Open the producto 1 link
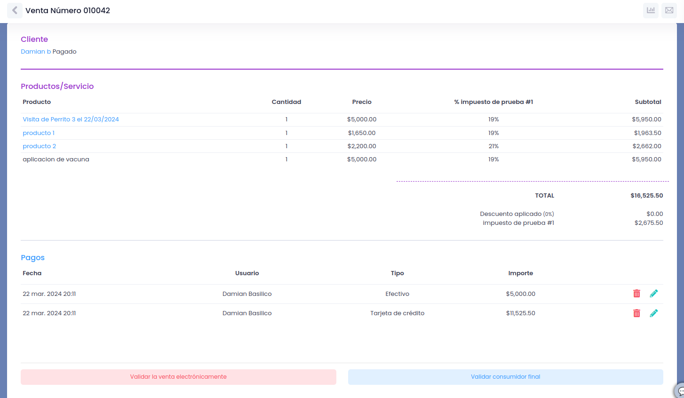684x398 pixels. click(x=39, y=133)
